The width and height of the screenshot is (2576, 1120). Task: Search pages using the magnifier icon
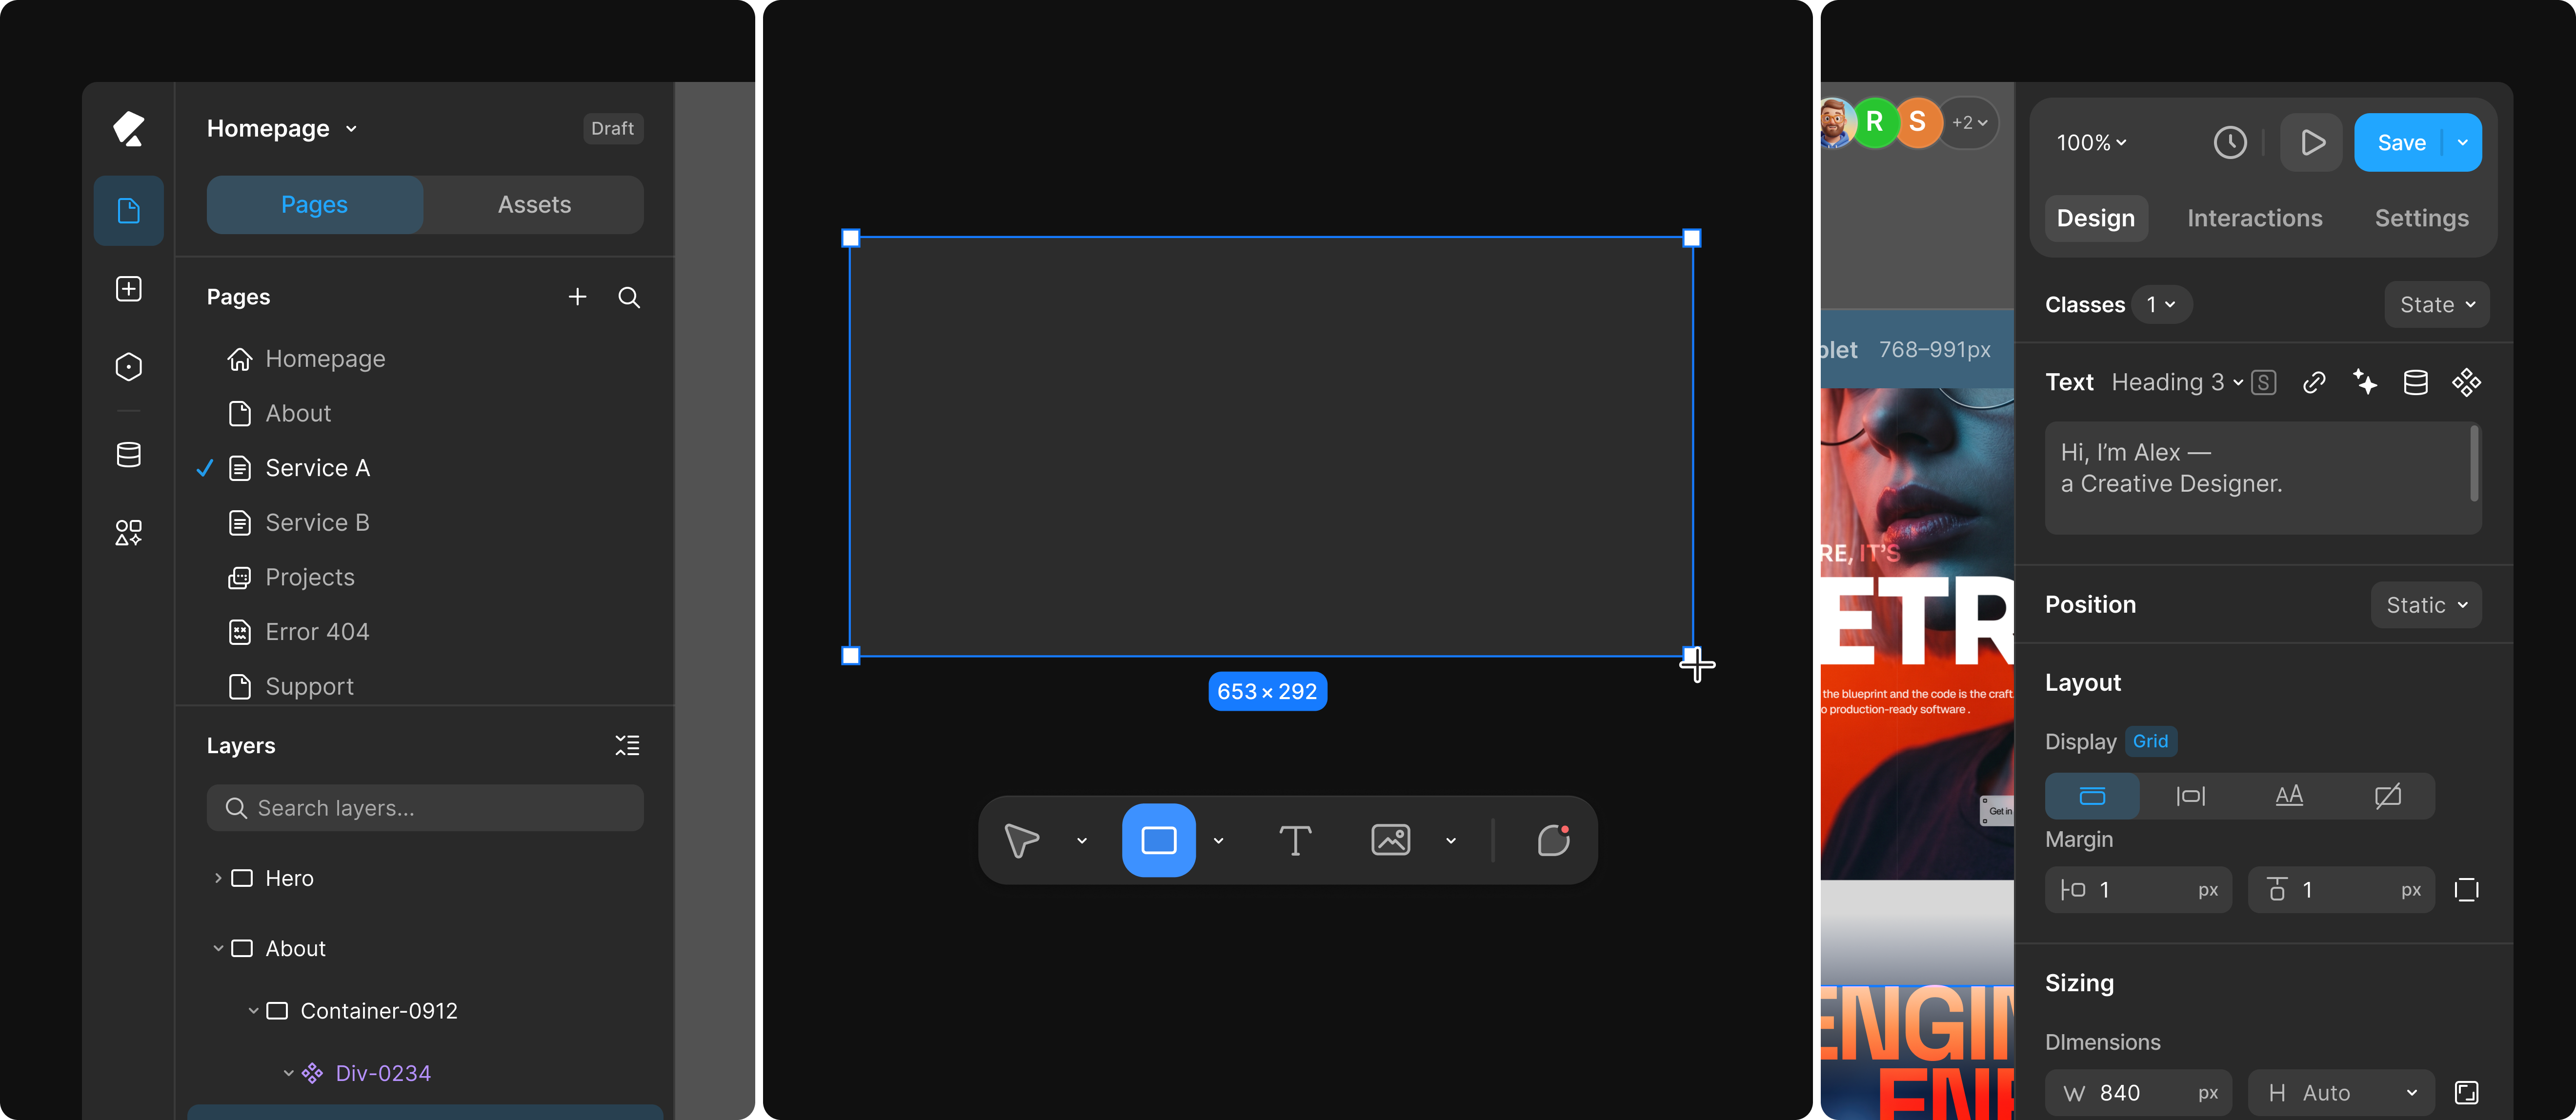click(x=629, y=297)
